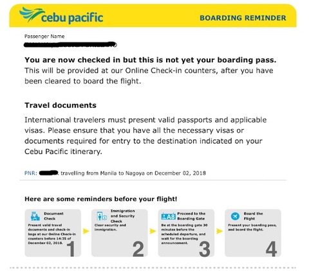
Task: Click the yellow arrow after step 1
Action: 86,231
